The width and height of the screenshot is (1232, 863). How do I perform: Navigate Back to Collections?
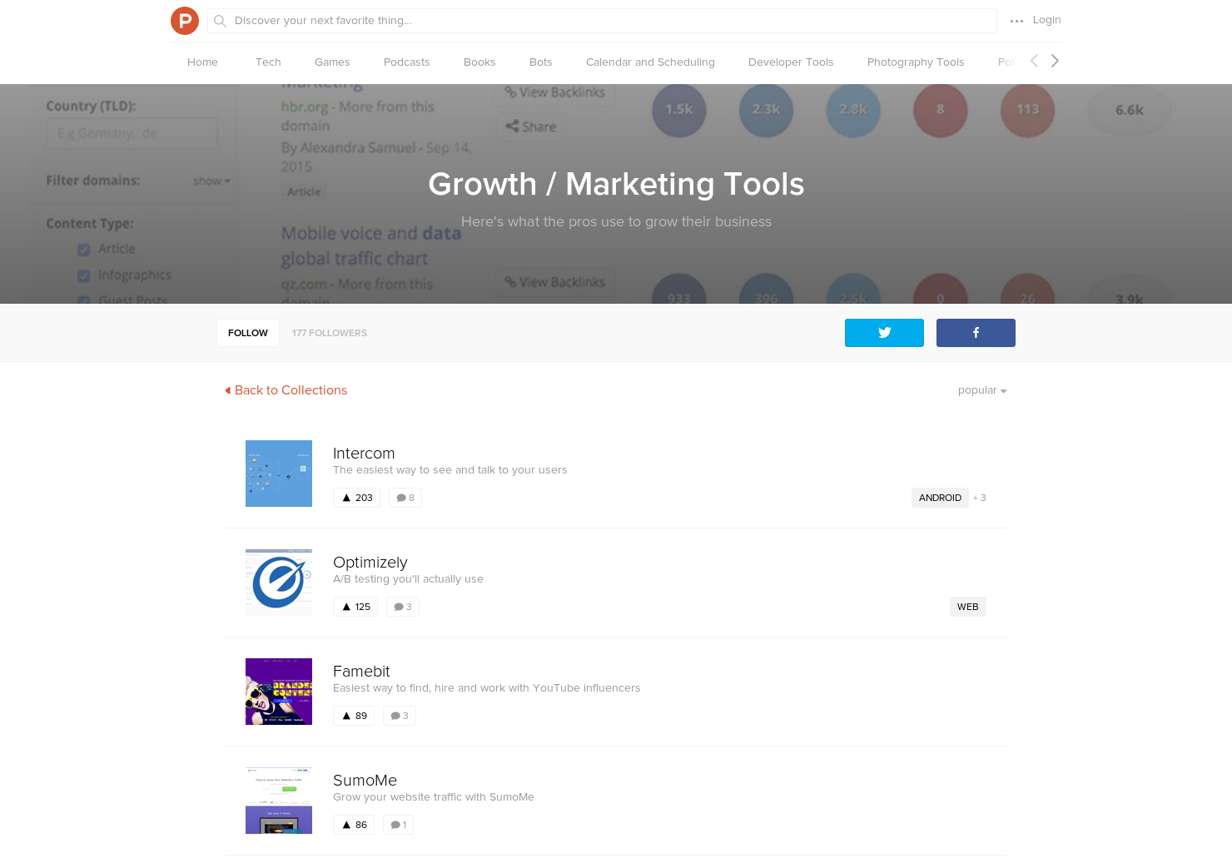pos(286,389)
